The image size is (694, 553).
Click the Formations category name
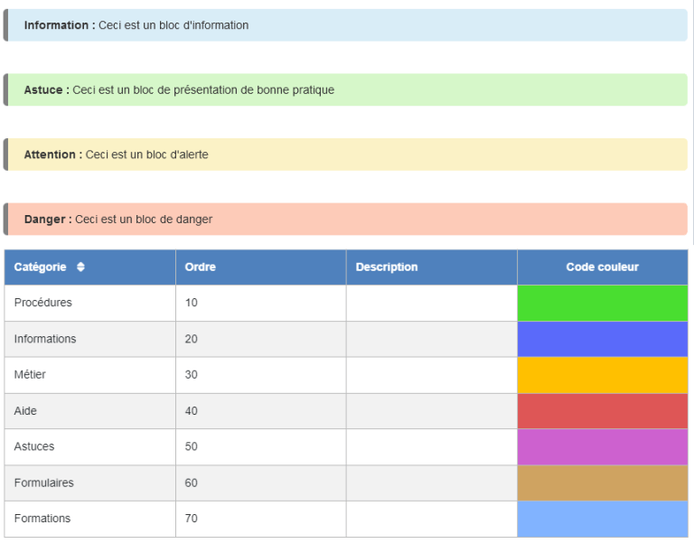[42, 519]
